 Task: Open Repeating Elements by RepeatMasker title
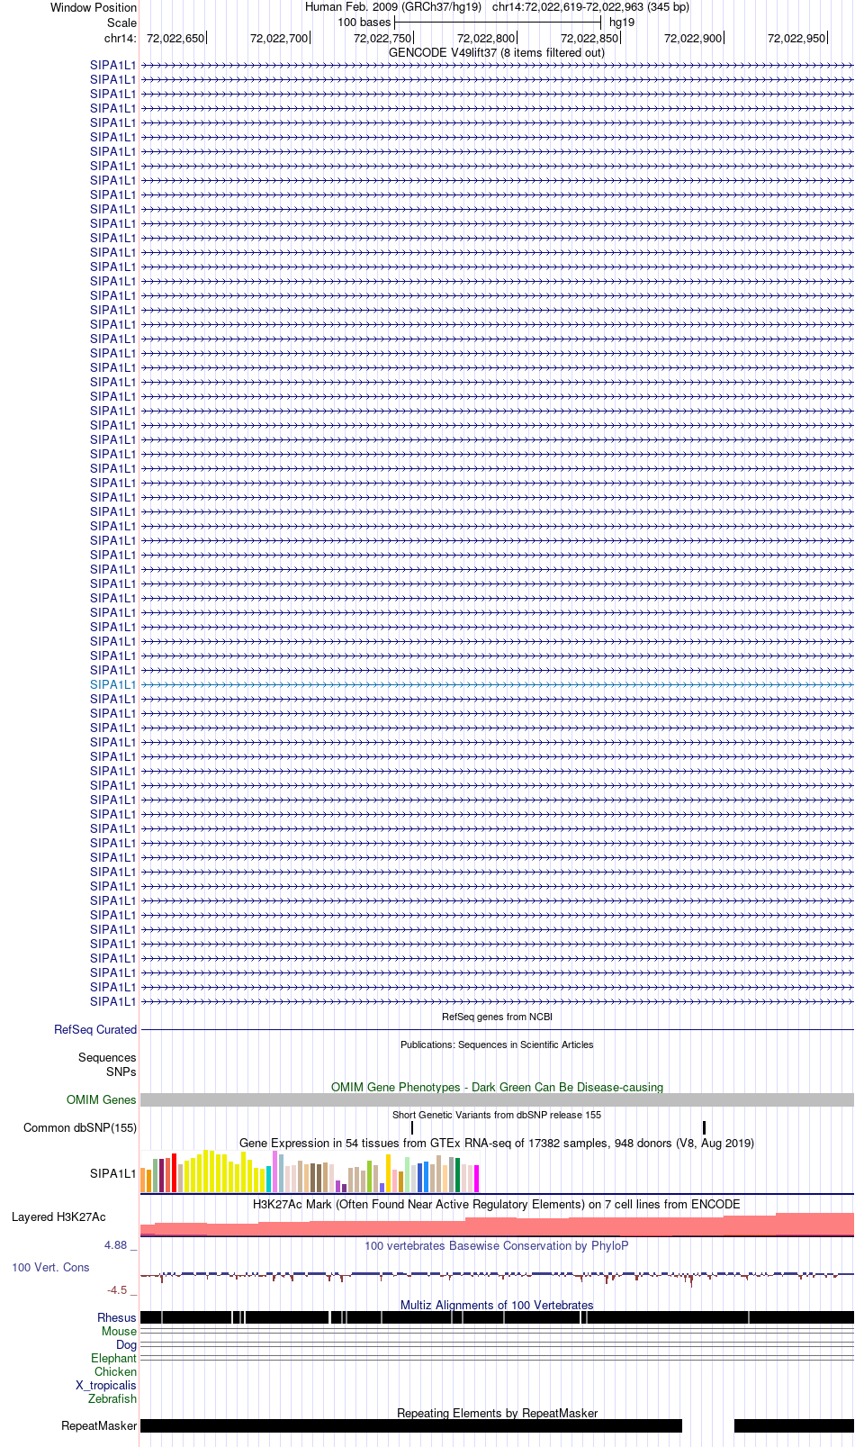coord(497,1414)
